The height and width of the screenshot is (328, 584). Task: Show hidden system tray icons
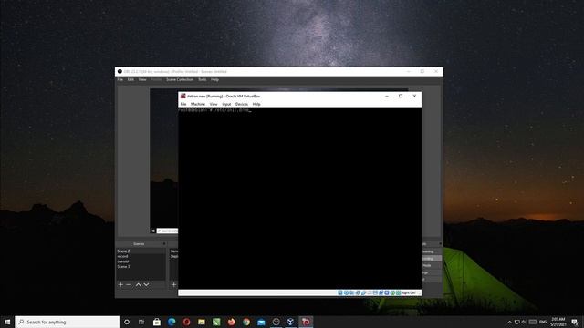tap(509, 322)
